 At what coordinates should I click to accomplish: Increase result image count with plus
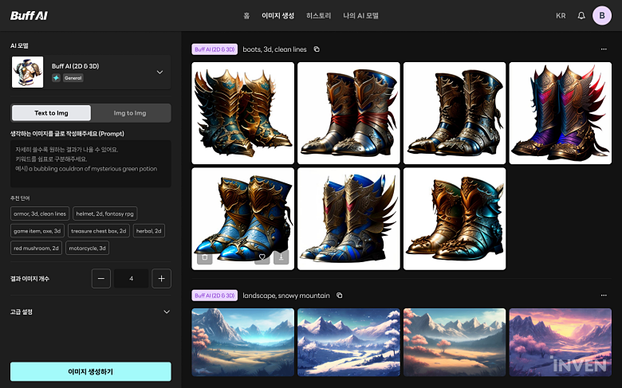pos(161,278)
